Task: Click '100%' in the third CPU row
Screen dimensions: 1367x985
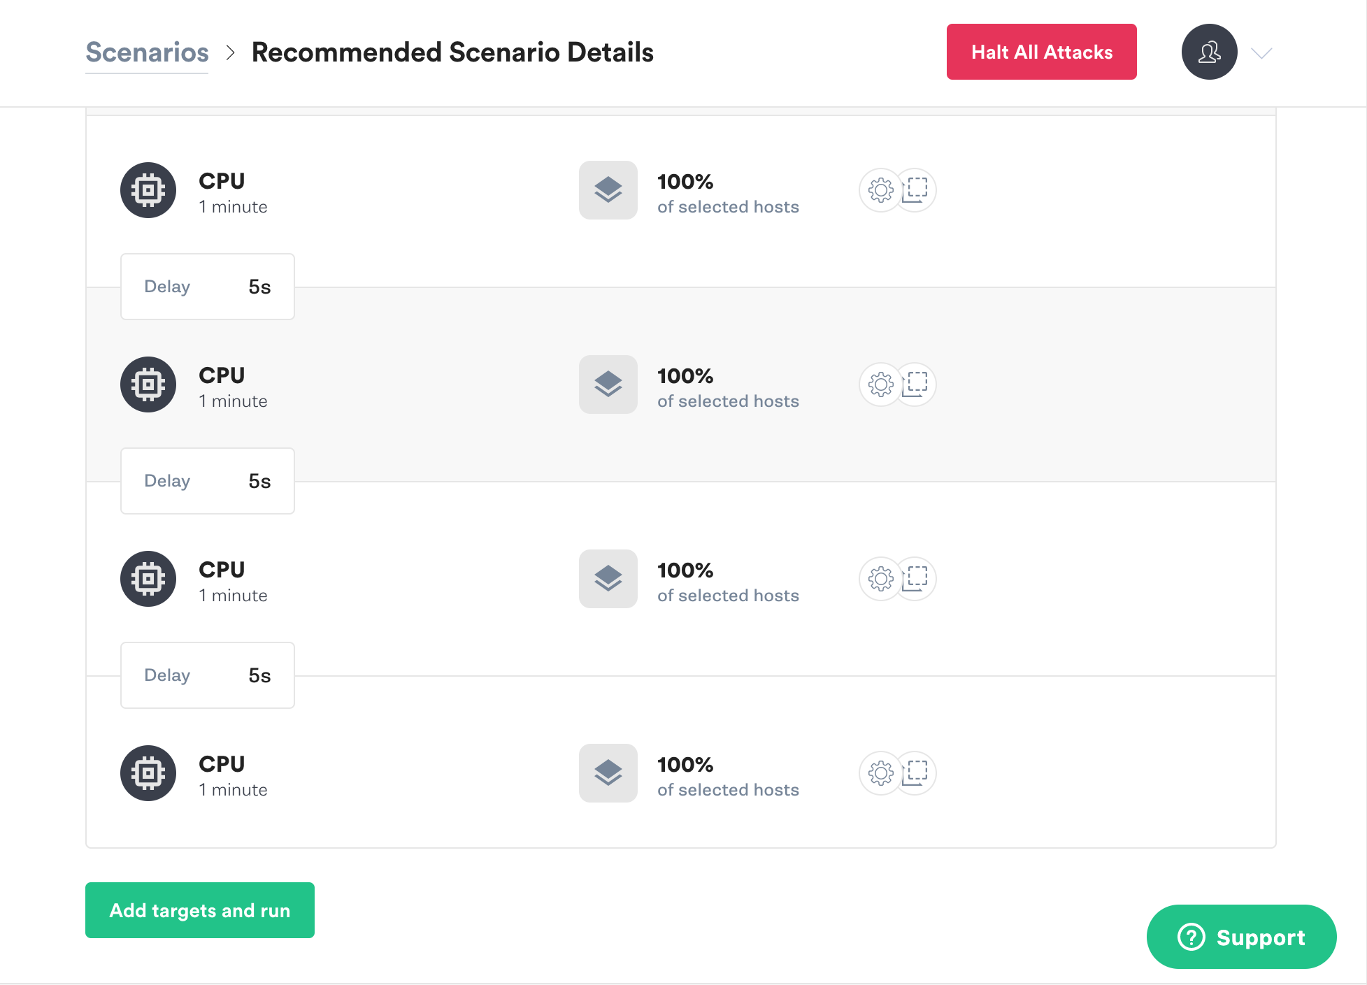Action: 685,570
